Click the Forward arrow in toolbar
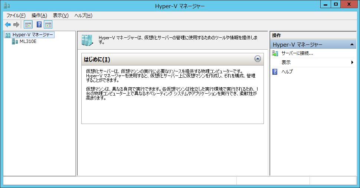Viewport: 360px width, 188px height. point(16,25)
